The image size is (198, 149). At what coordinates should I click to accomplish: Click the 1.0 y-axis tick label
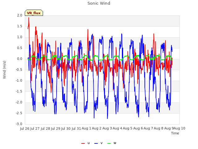(19, 37)
